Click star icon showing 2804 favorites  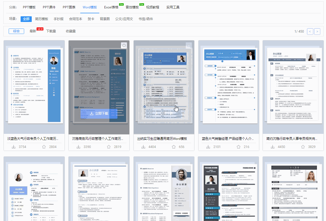coord(44,146)
